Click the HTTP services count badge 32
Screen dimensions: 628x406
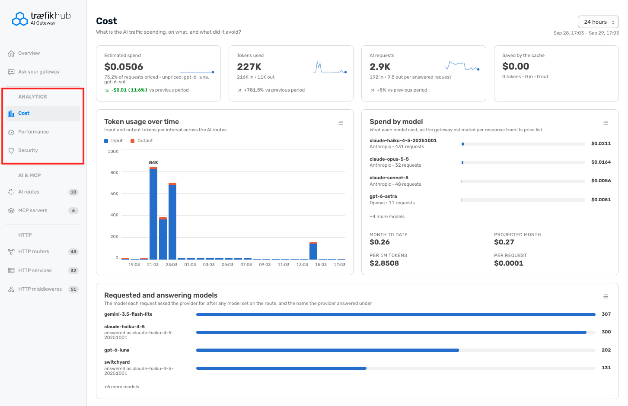click(x=73, y=271)
